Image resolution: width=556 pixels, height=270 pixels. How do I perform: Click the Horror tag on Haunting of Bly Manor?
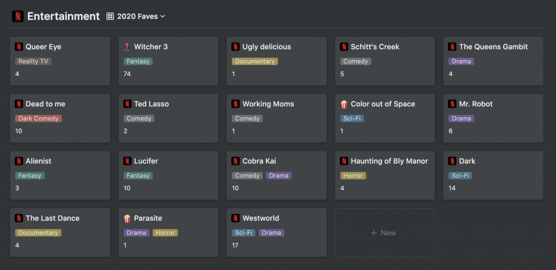pos(353,176)
